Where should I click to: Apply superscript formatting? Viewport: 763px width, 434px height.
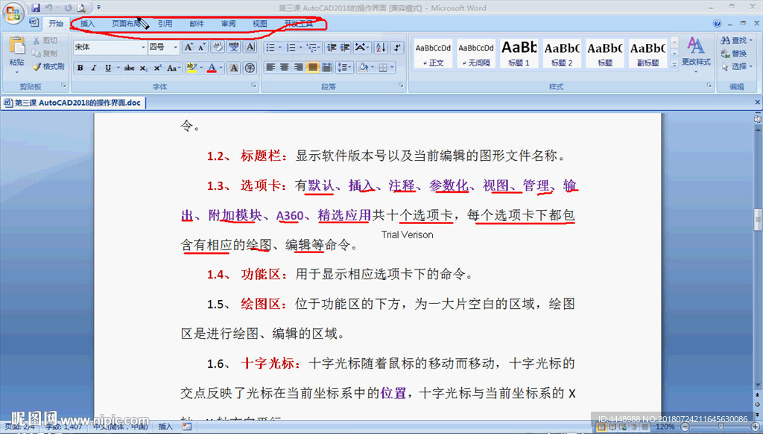pyautogui.click(x=157, y=68)
